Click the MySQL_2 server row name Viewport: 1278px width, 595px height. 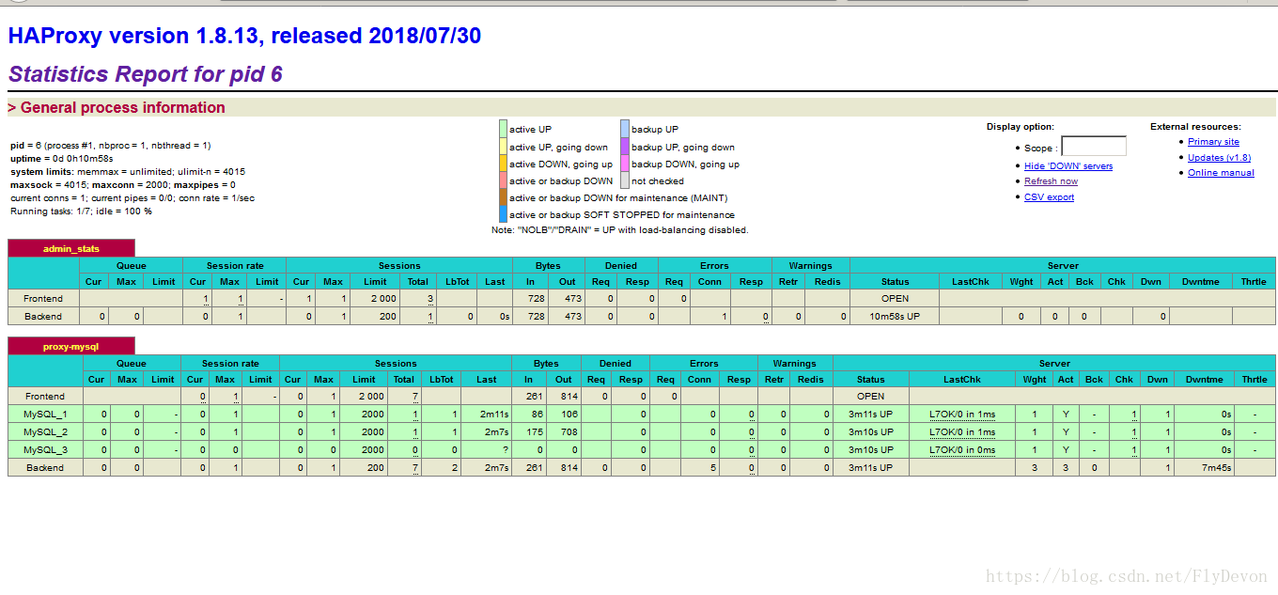pyautogui.click(x=45, y=431)
